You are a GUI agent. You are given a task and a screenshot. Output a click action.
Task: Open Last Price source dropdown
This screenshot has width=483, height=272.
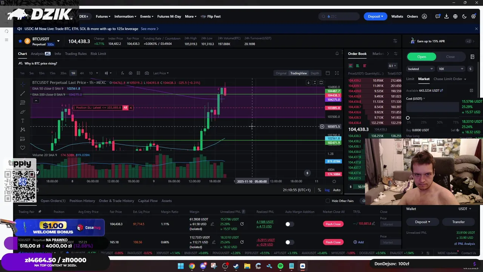[161, 73]
